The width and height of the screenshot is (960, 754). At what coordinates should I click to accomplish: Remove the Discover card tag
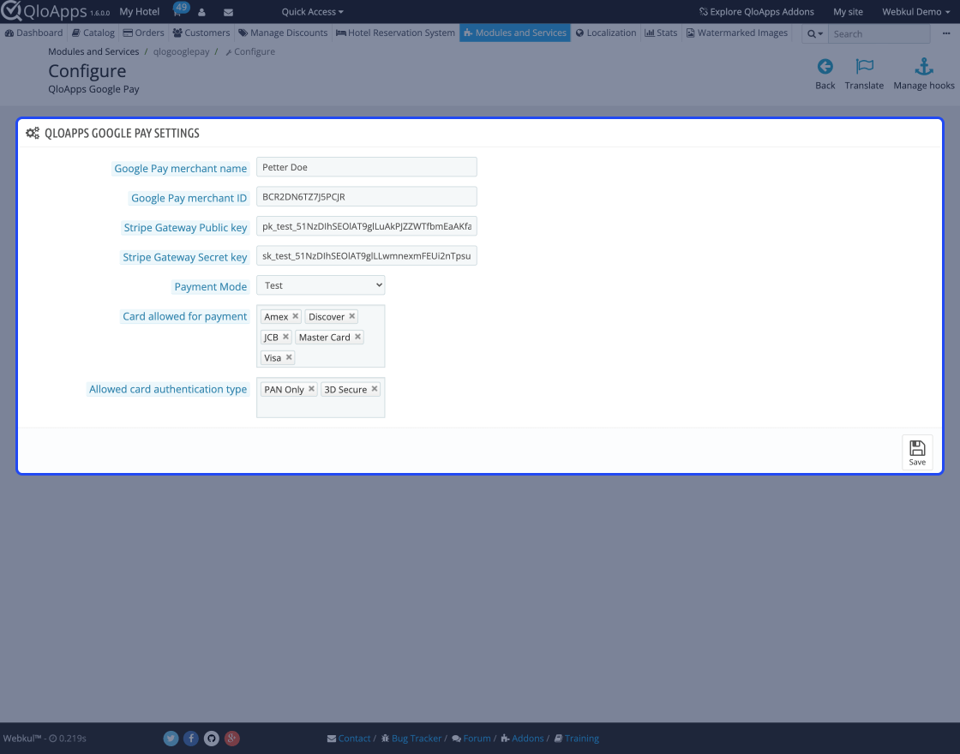coord(352,316)
